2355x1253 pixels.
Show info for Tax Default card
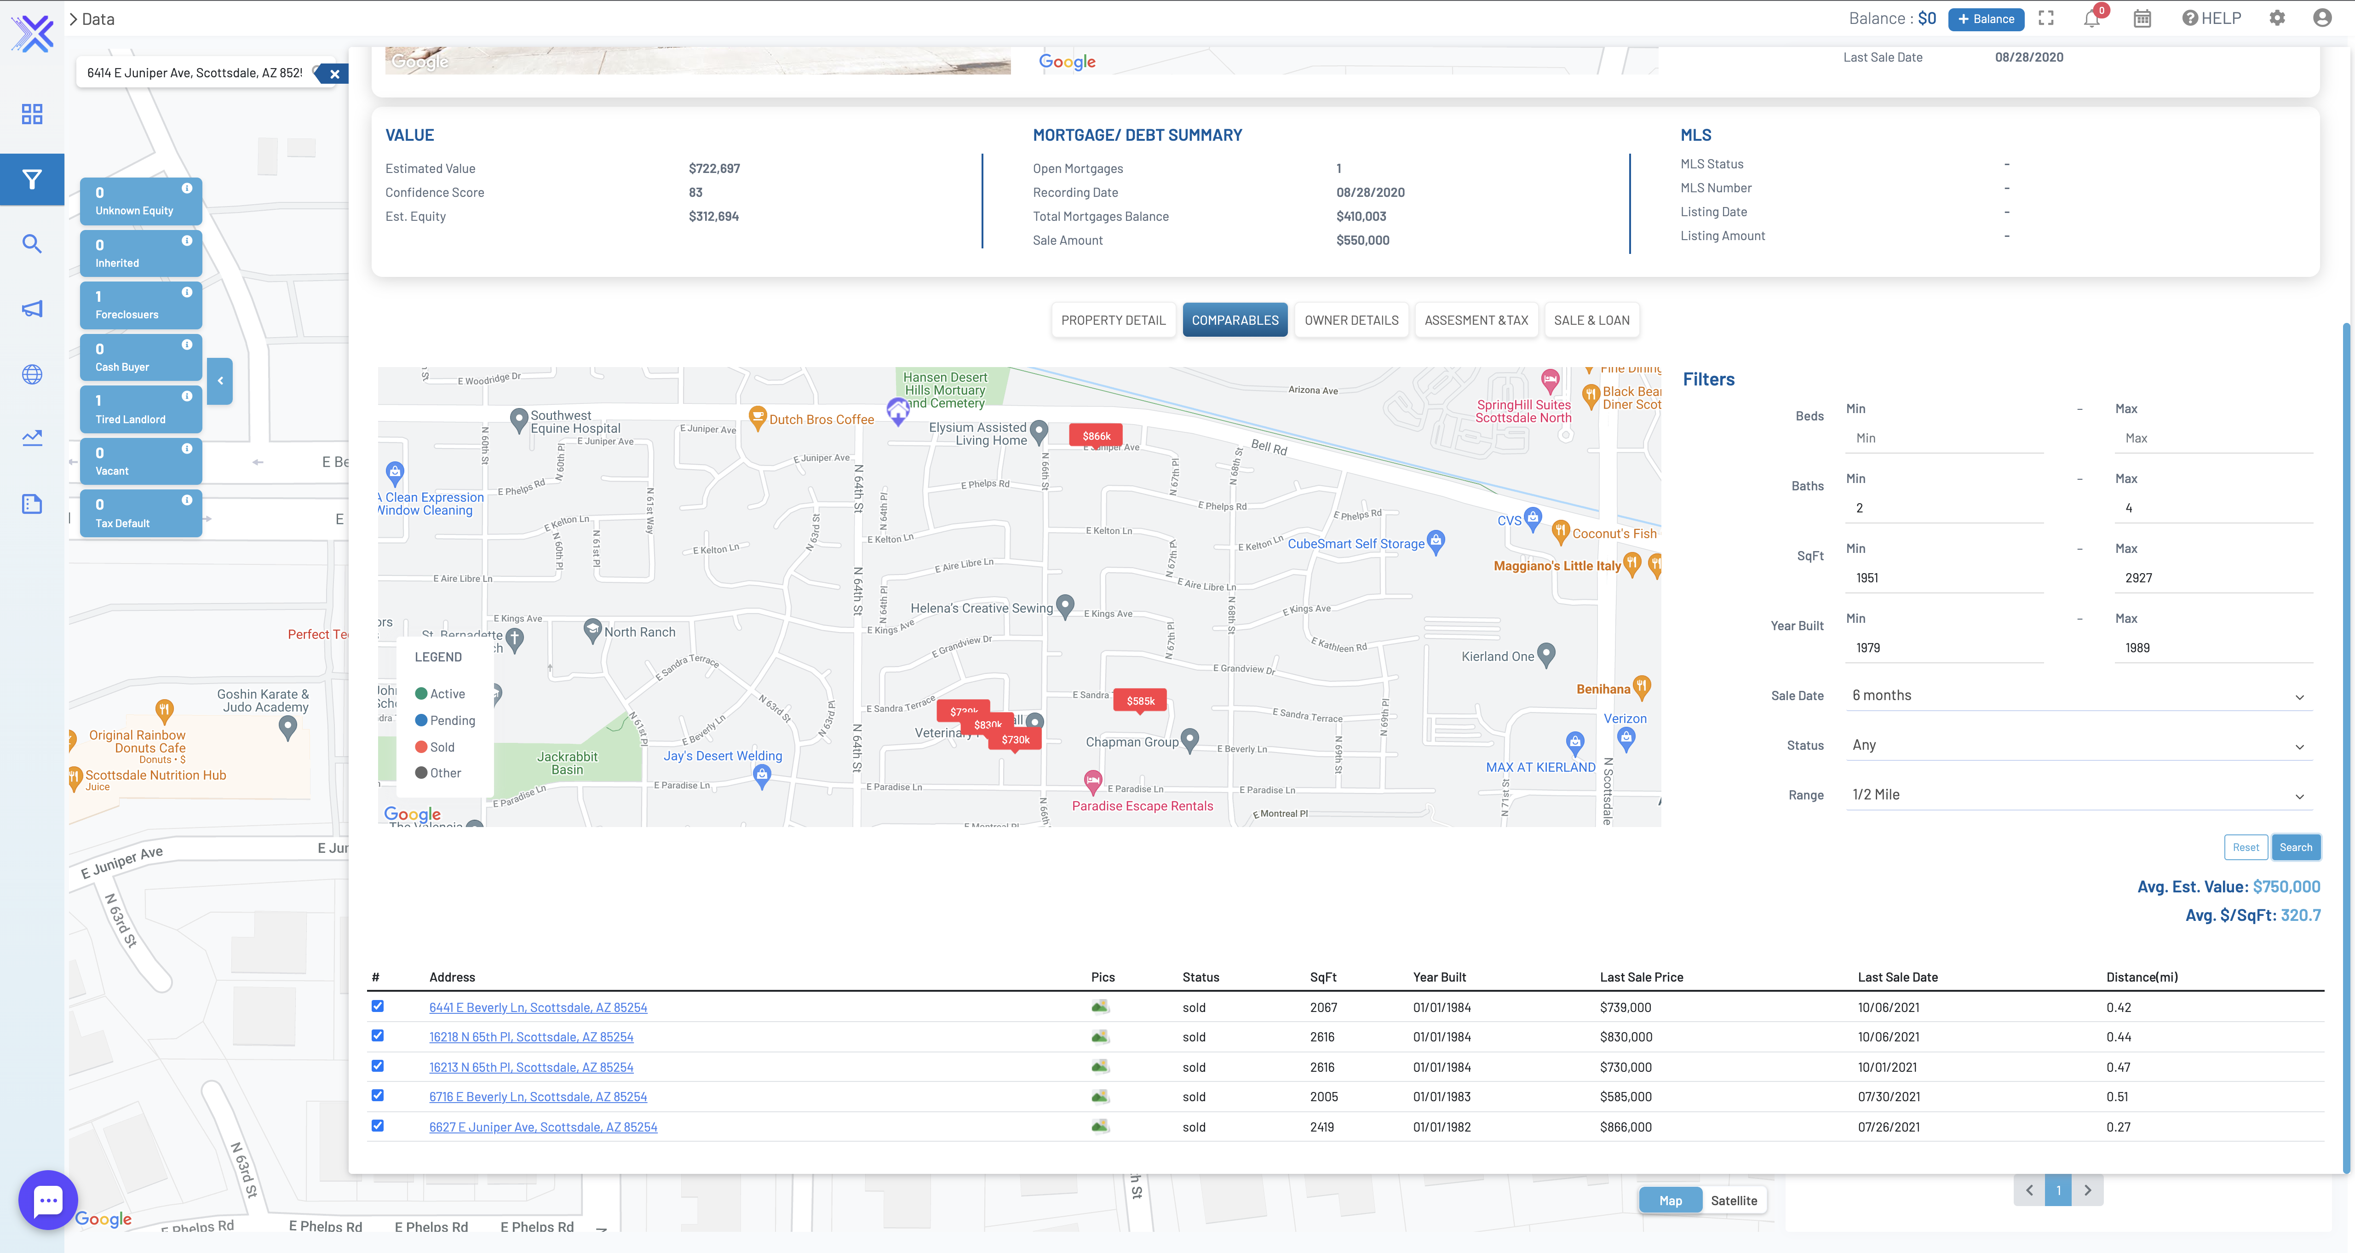[186, 501]
